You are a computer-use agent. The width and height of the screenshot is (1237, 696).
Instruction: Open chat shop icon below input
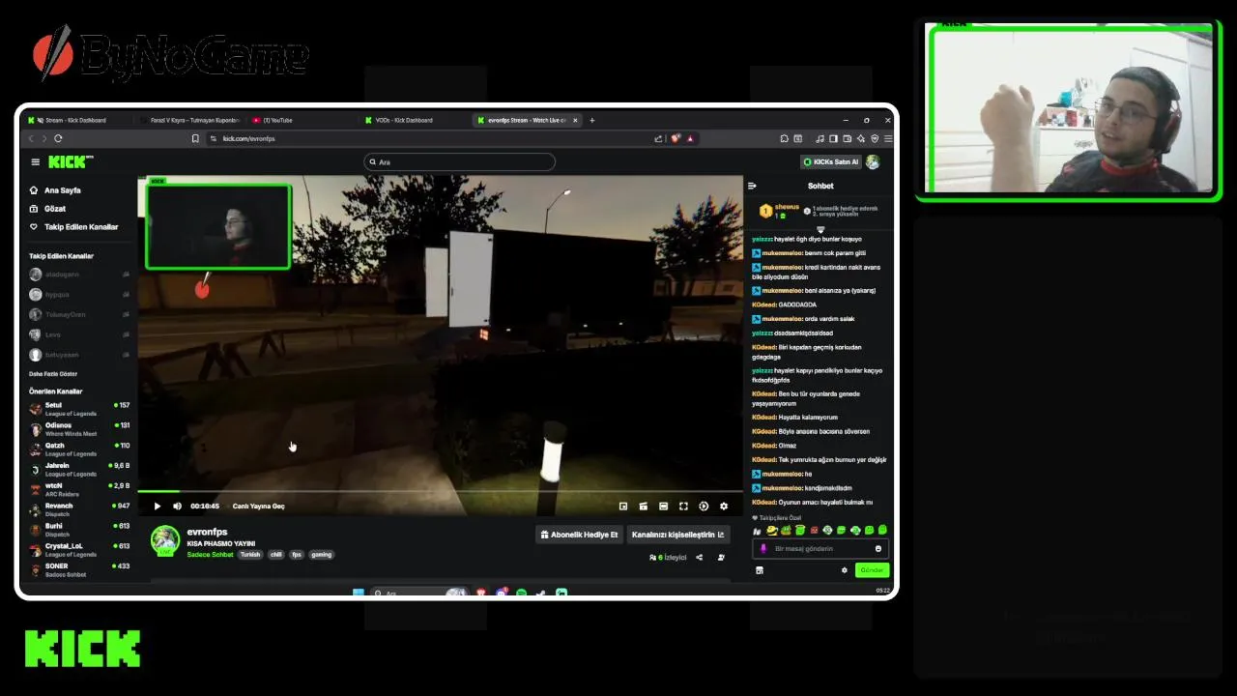760,570
